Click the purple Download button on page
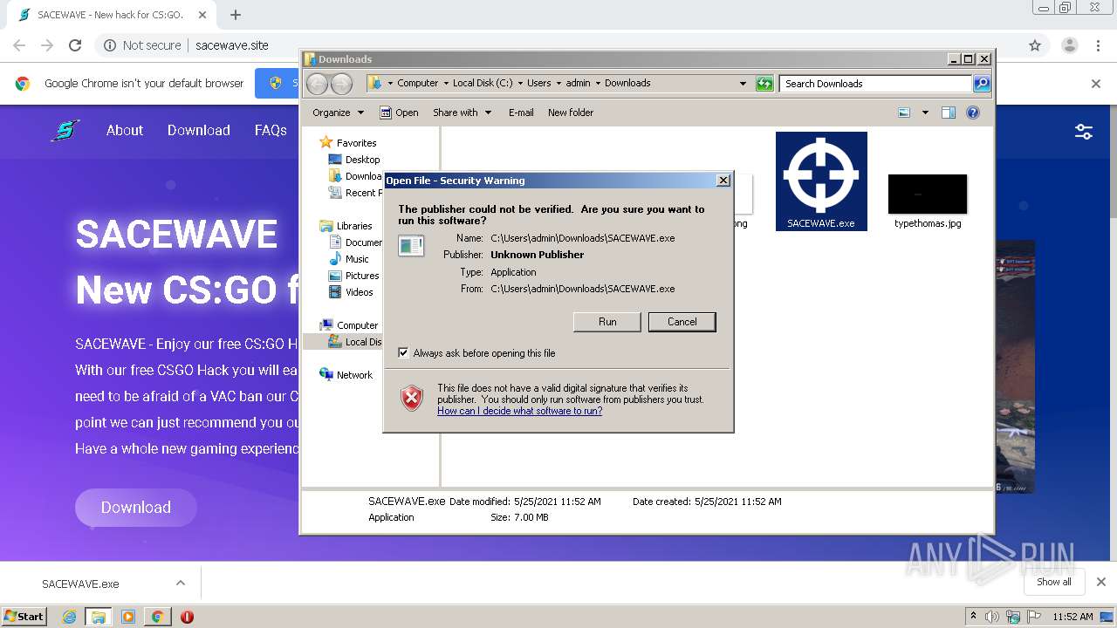The image size is (1117, 628). pyautogui.click(x=136, y=508)
